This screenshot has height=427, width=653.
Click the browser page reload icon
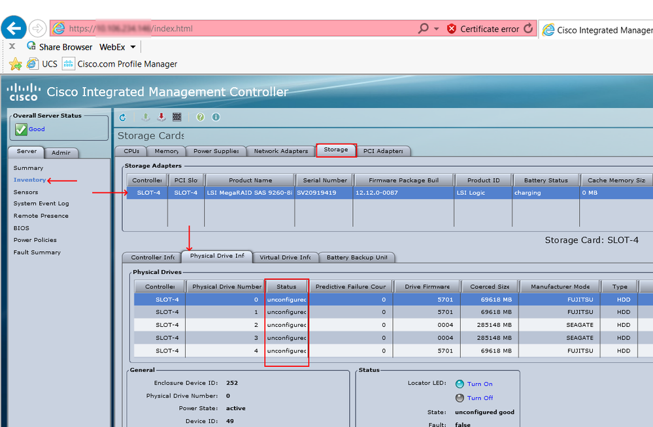(x=528, y=28)
